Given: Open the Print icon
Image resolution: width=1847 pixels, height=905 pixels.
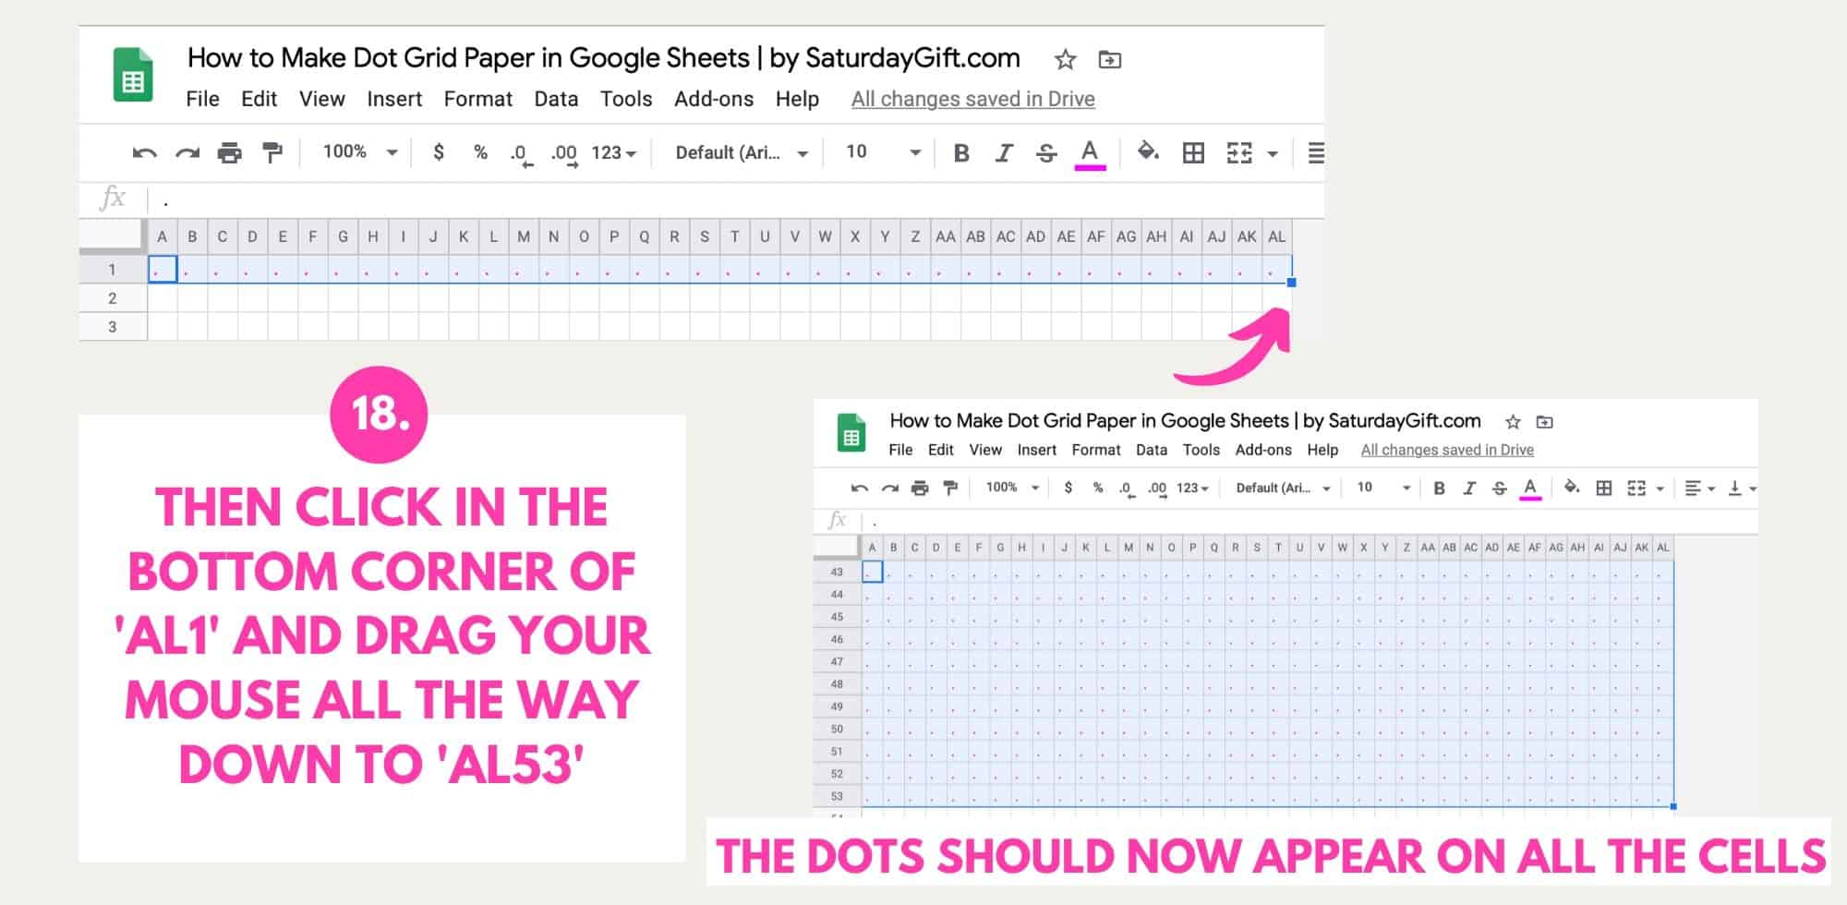Looking at the screenshot, I should coord(231,152).
